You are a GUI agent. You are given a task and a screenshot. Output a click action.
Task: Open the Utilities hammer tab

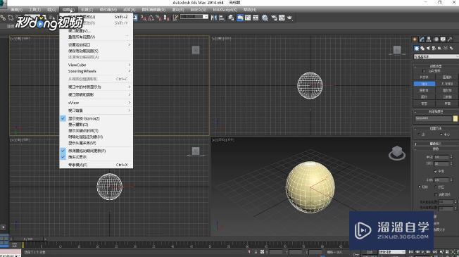(x=450, y=39)
